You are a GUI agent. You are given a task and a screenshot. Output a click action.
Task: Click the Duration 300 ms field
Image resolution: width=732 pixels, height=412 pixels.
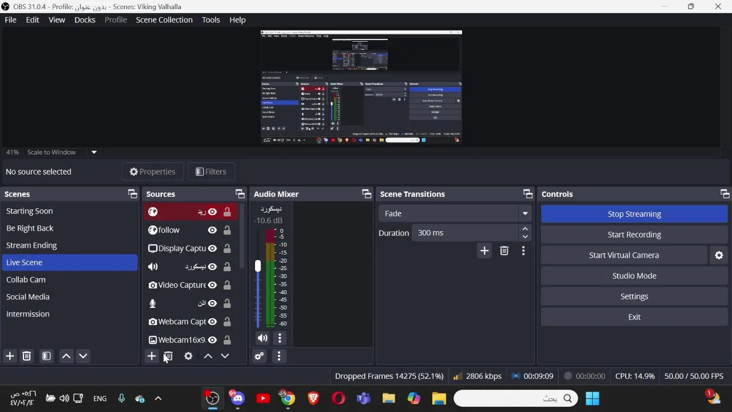(x=466, y=233)
